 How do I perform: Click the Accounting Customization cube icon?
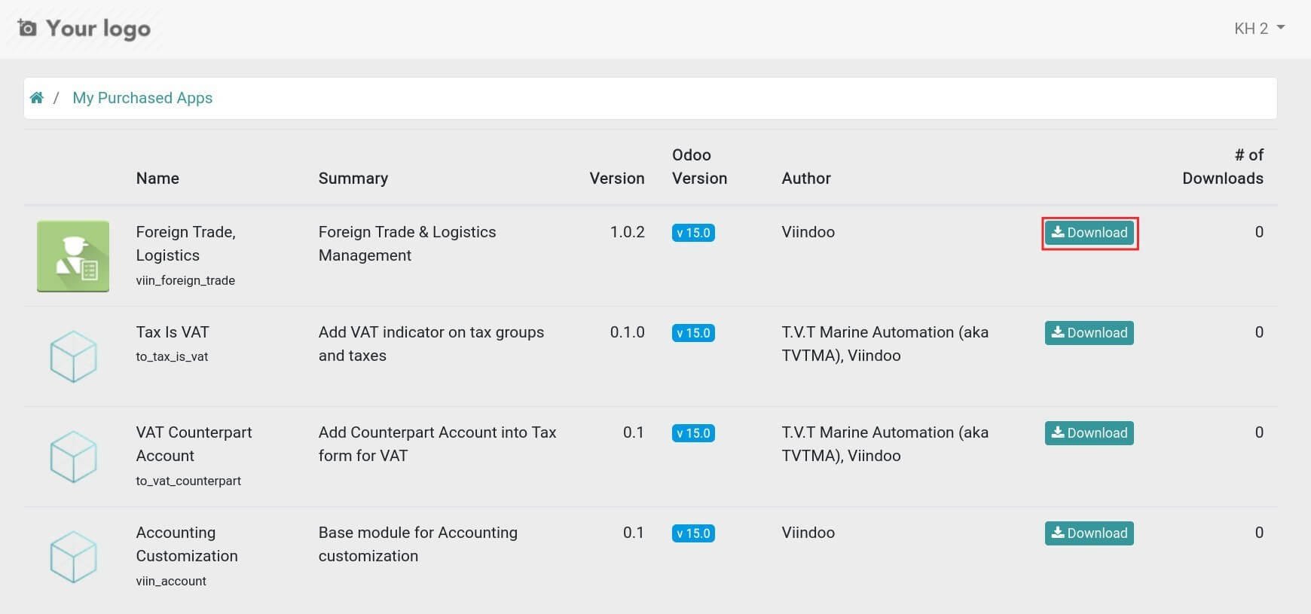click(73, 557)
